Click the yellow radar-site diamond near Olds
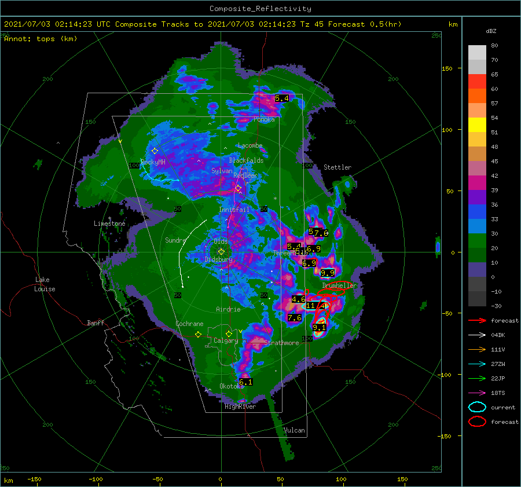The image size is (521, 487). click(x=221, y=252)
